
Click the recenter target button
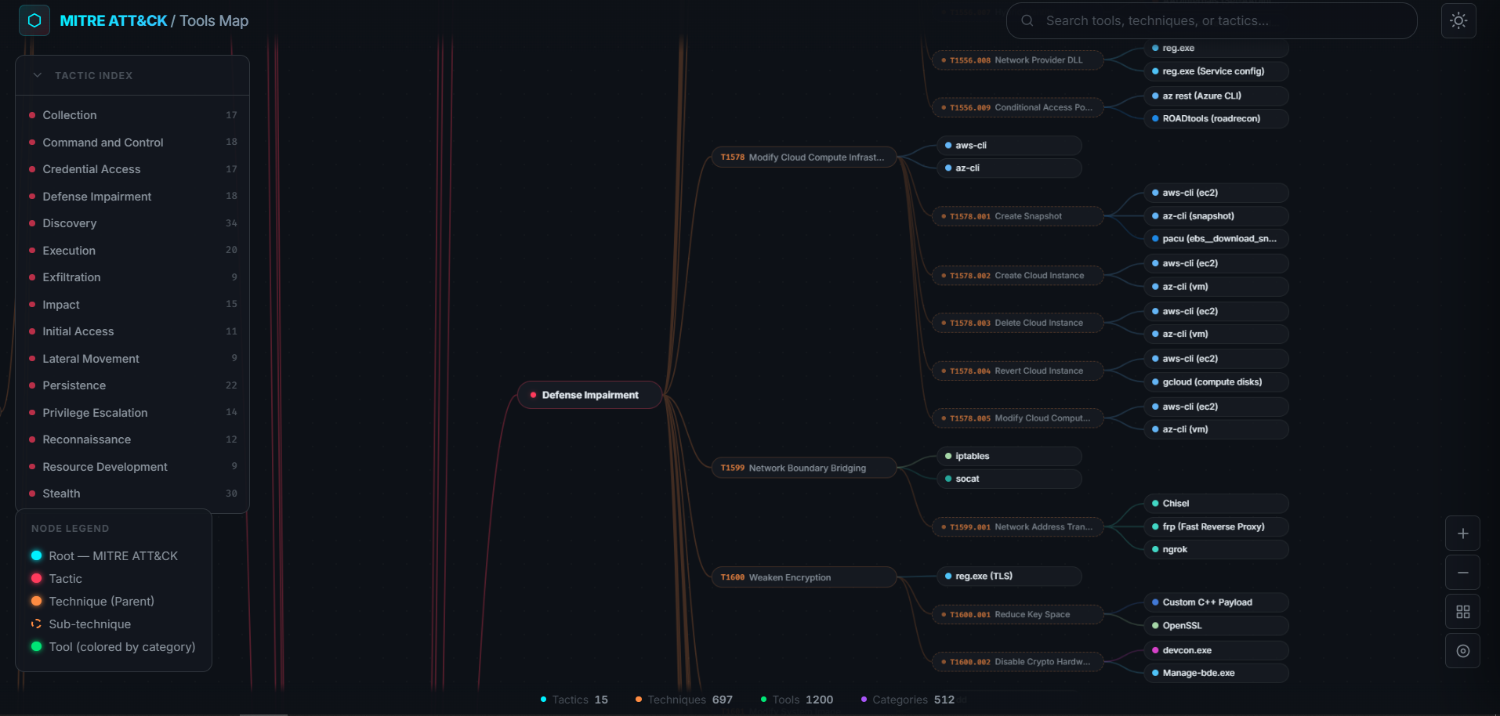[x=1462, y=651]
